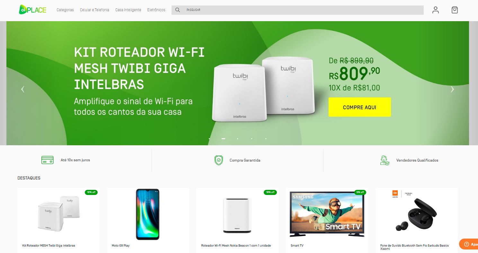
Task: Click the Oi Place logo
Action: pyautogui.click(x=32, y=10)
